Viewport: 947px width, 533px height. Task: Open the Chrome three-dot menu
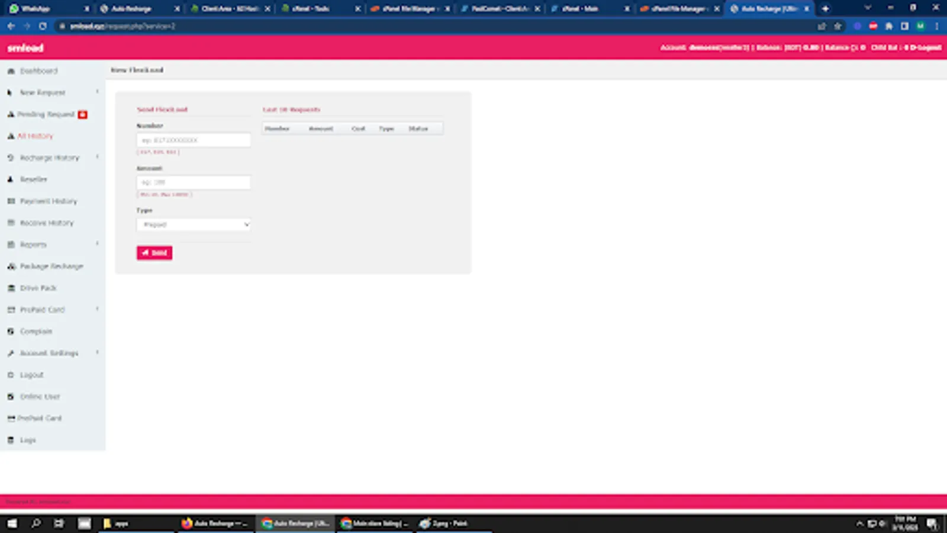click(936, 26)
